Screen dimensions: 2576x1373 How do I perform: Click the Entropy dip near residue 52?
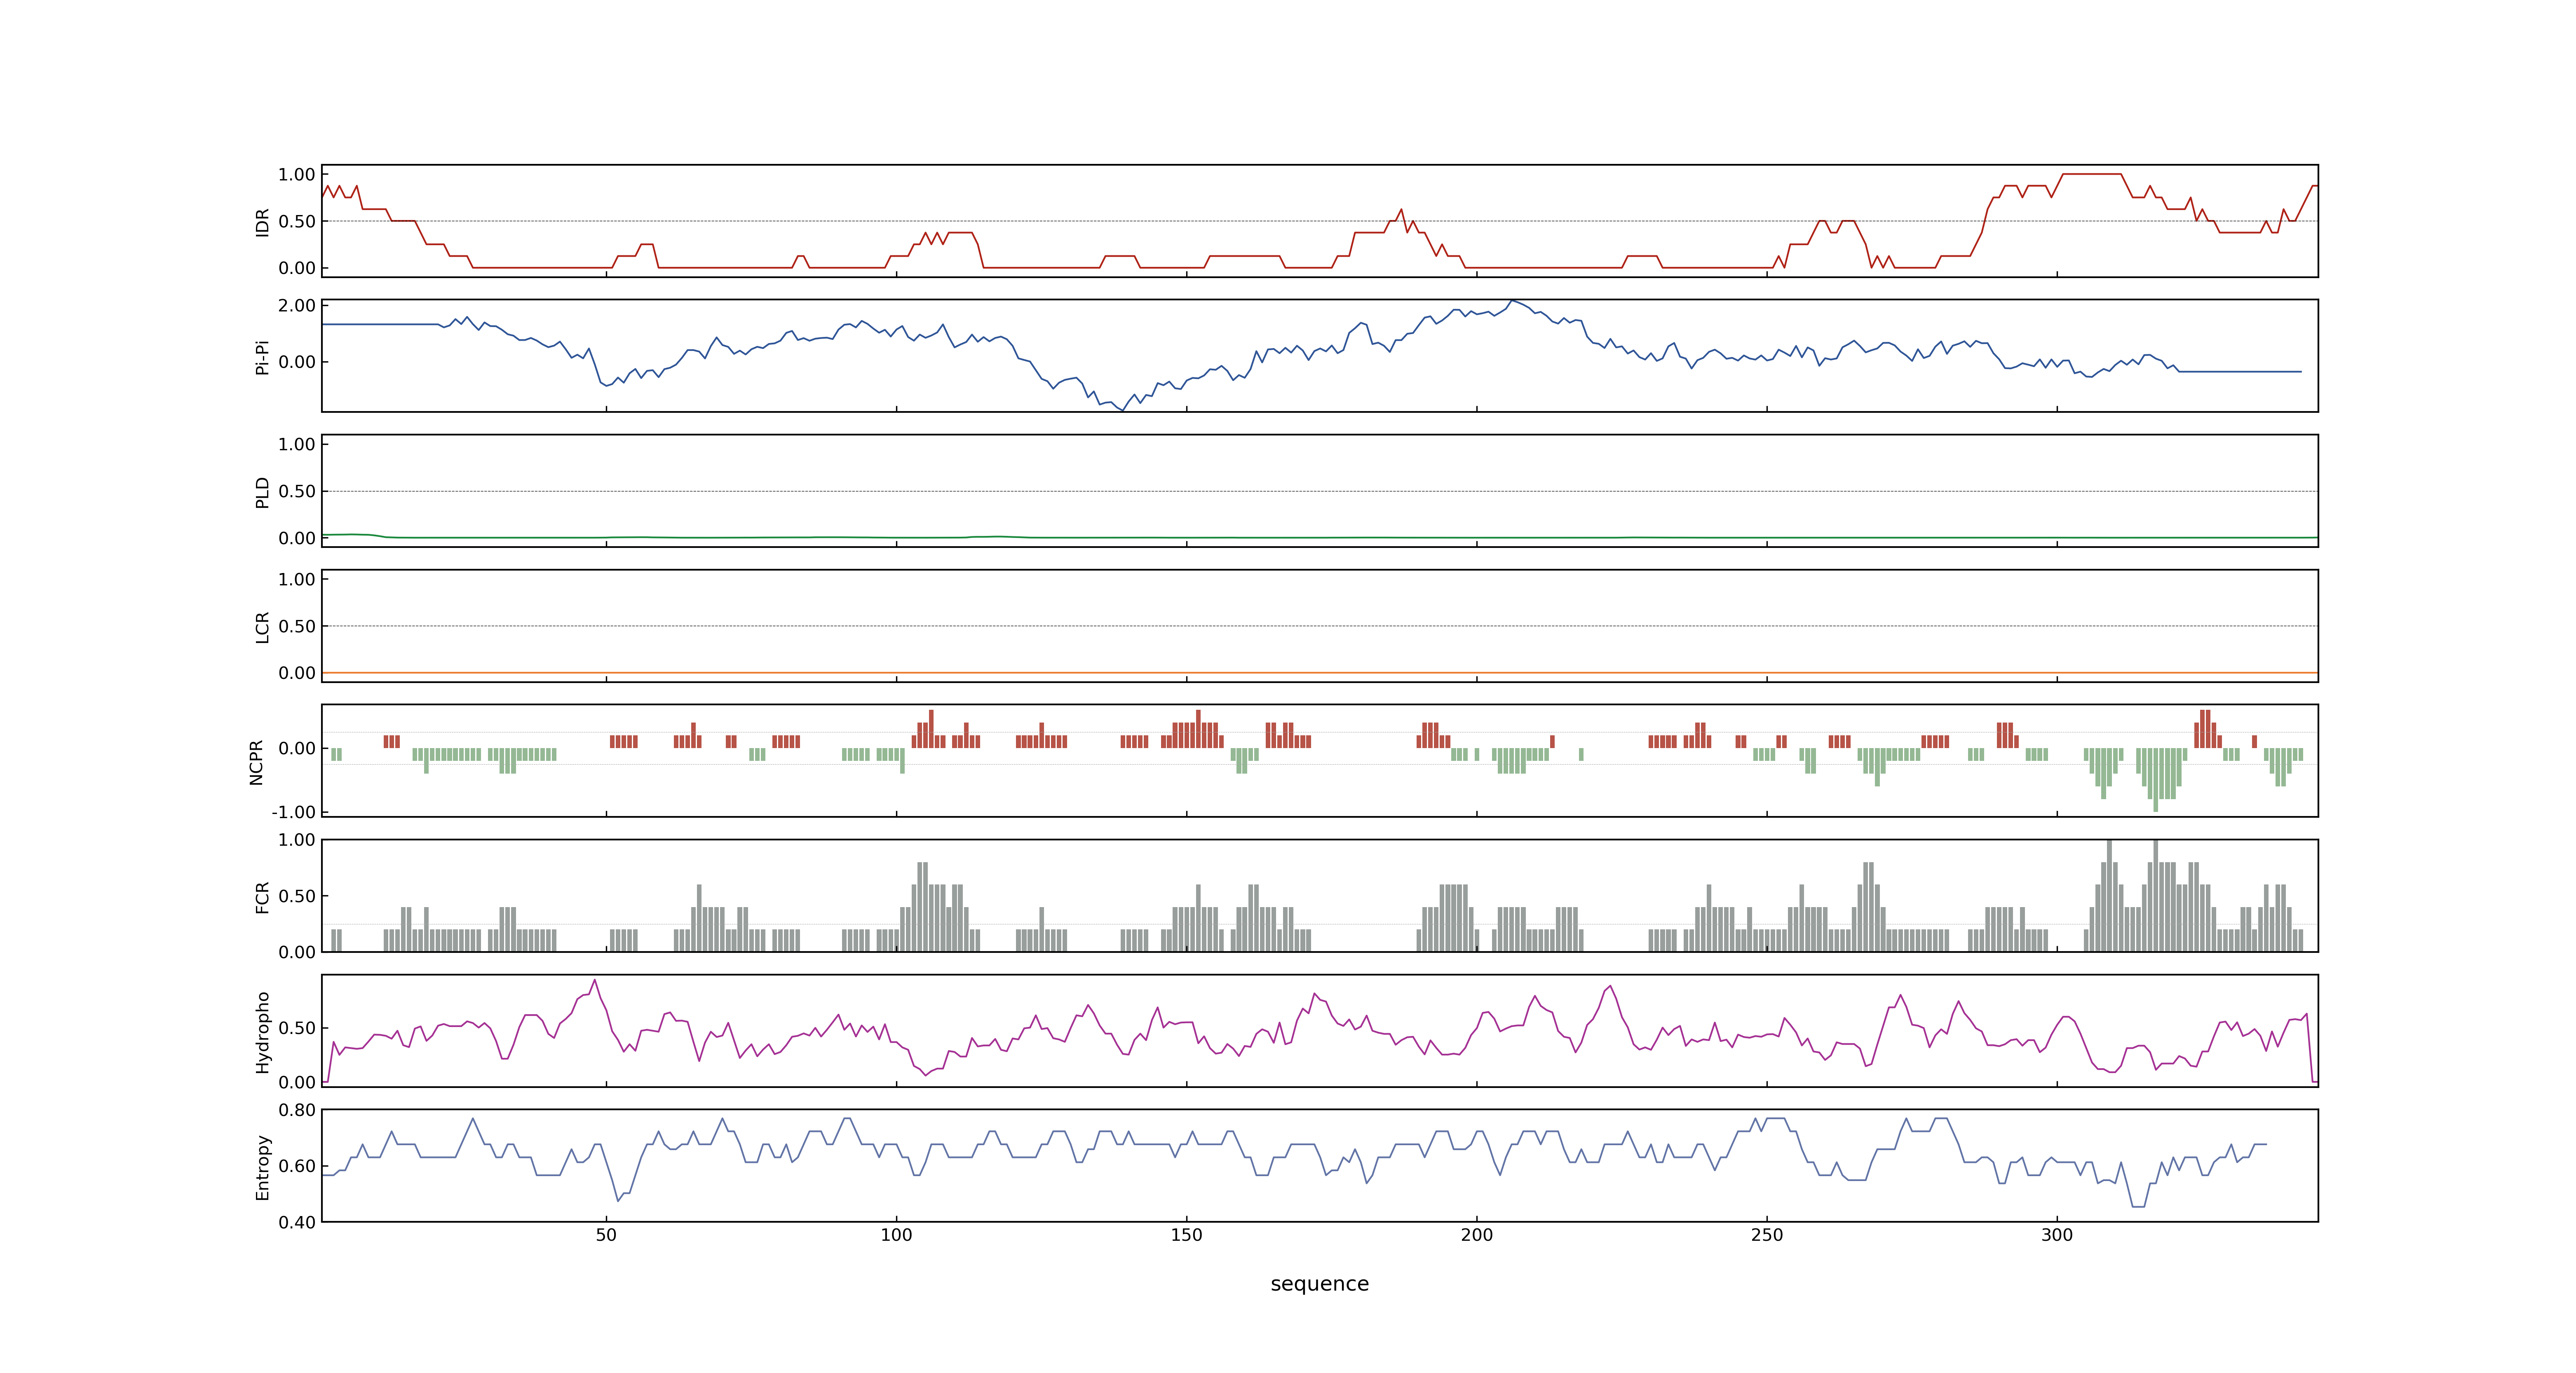618,1200
